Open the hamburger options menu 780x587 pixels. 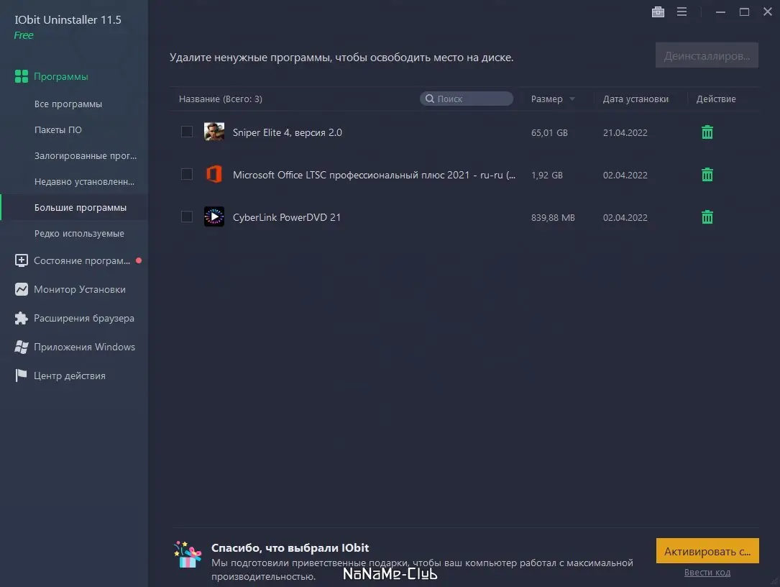tap(682, 12)
